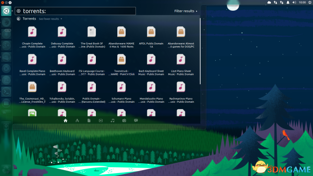The image size is (313, 176).
Task: Switch to the Applications lens
Action: coord(77,121)
